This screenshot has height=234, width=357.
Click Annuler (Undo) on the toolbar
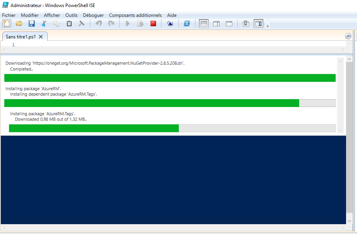pyautogui.click(x=99, y=24)
